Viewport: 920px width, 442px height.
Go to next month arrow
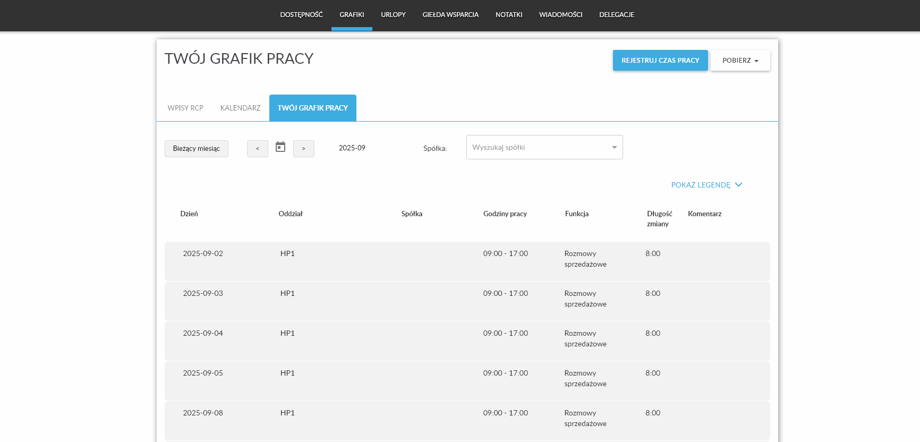point(303,149)
